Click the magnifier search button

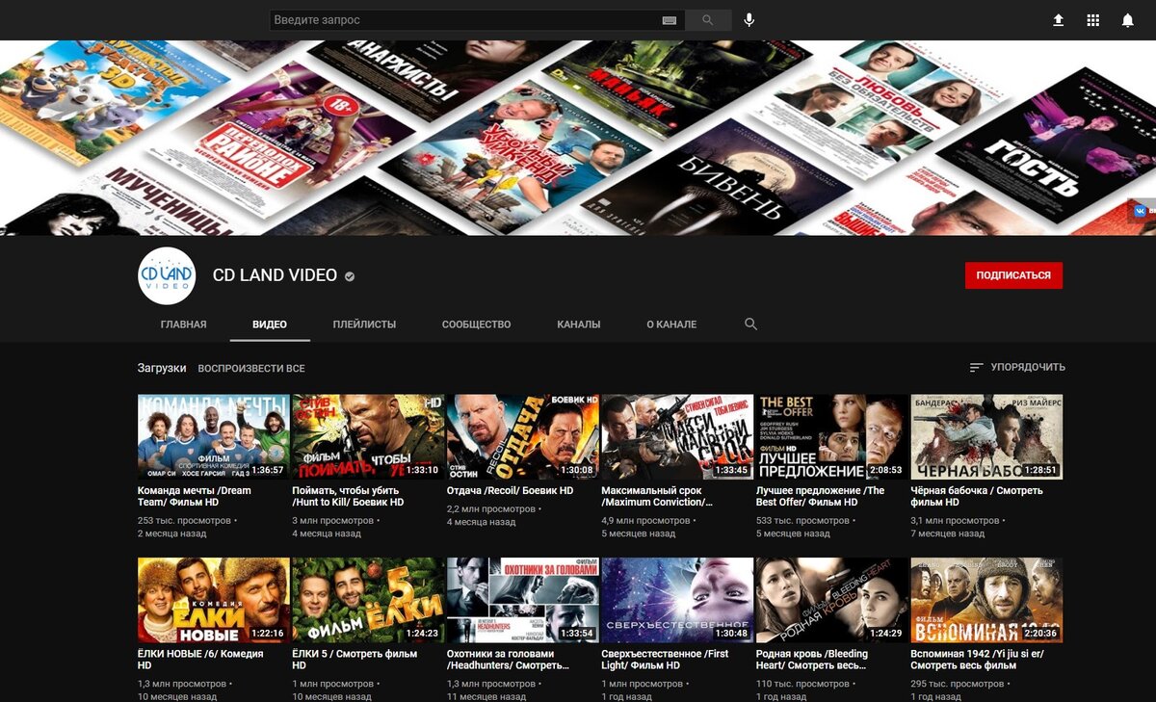click(x=708, y=20)
